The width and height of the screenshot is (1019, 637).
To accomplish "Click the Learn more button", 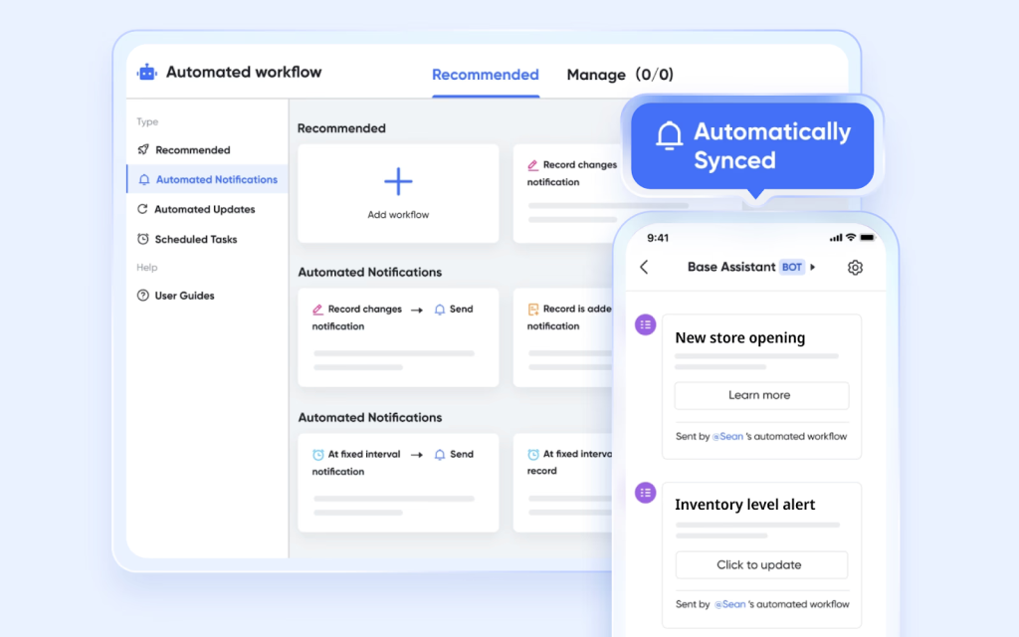I will click(761, 395).
